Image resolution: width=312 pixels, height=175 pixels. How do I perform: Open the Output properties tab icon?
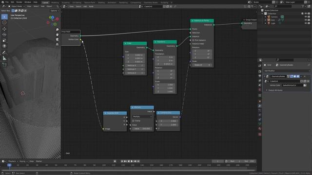[260, 76]
